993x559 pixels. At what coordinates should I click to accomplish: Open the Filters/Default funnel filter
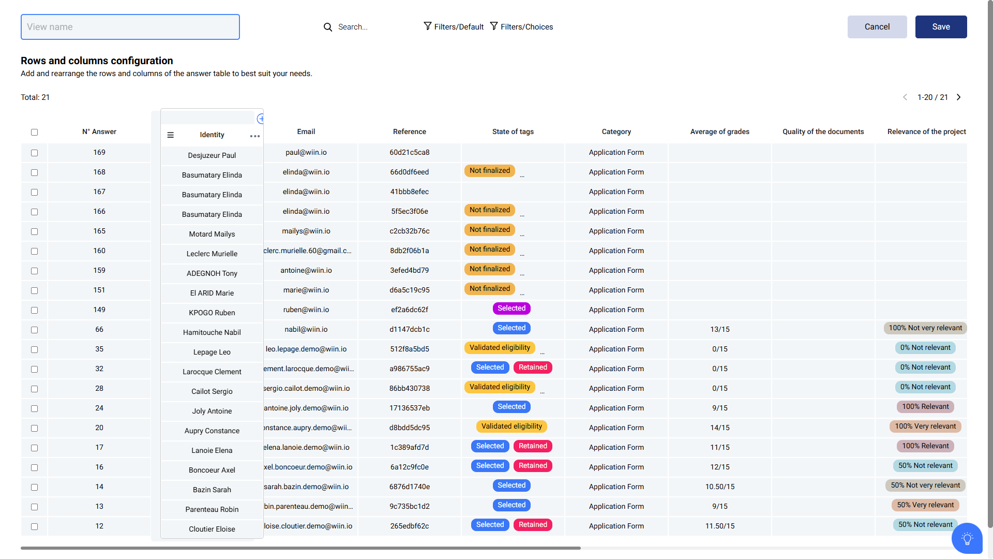click(454, 27)
